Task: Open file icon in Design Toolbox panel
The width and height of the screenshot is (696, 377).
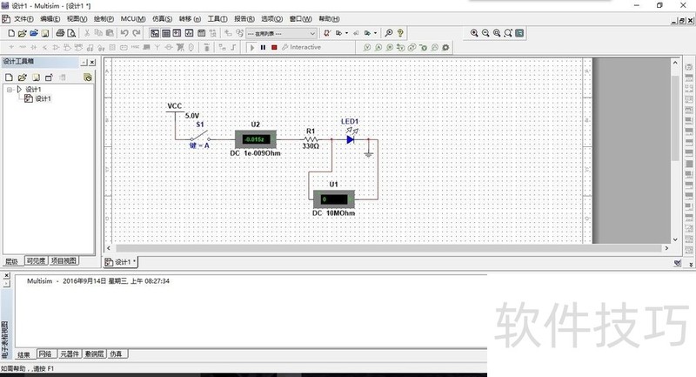Action: click(22, 77)
